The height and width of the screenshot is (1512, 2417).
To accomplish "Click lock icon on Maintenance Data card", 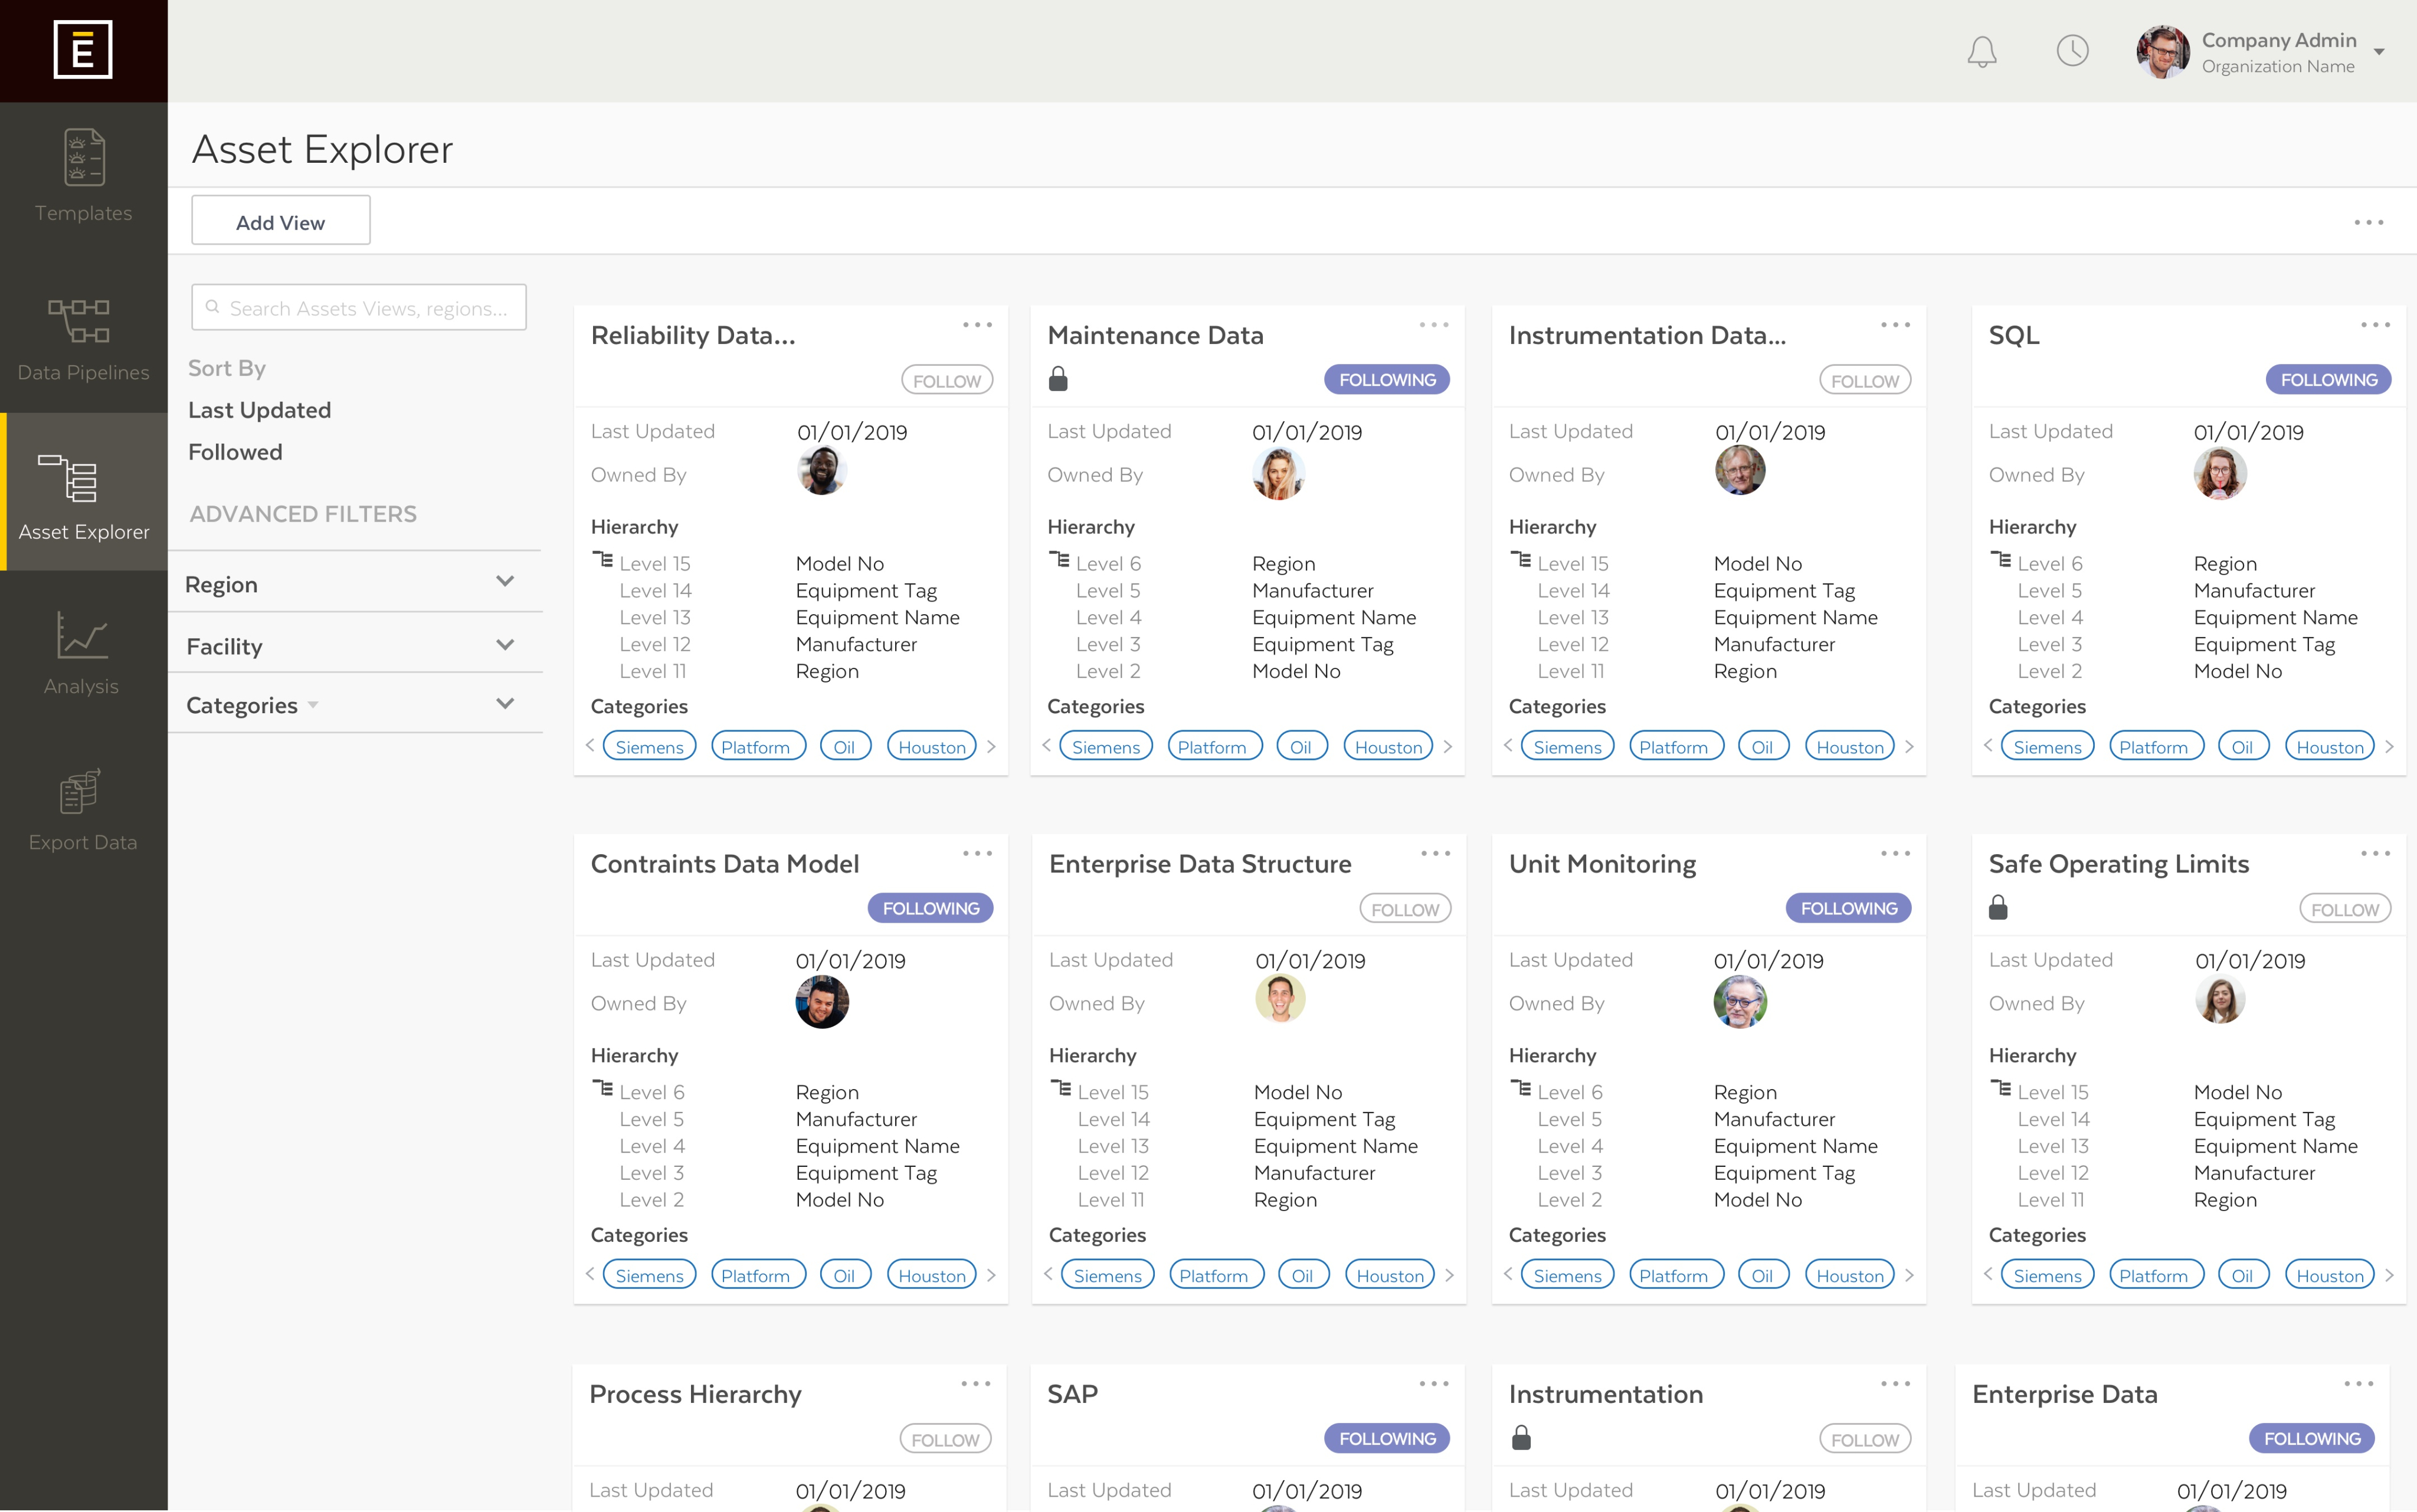I will point(1058,379).
